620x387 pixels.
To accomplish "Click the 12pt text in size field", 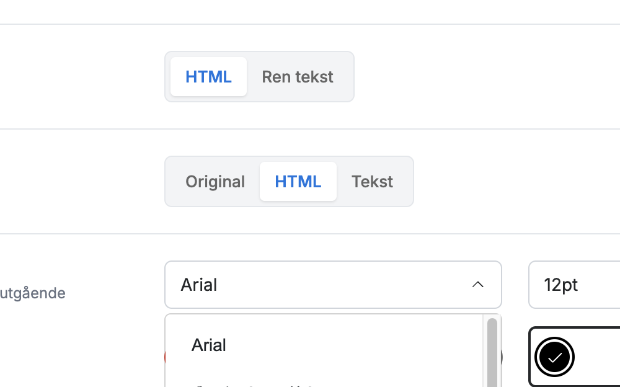I will (x=560, y=285).
